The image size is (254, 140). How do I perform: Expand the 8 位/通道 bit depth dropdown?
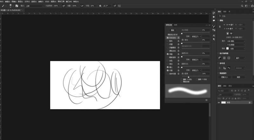tap(236, 45)
